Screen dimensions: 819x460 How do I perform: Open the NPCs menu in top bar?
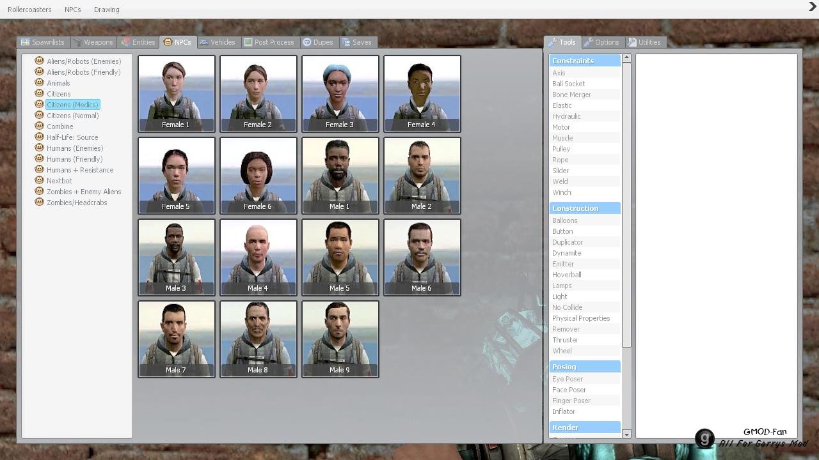click(73, 10)
